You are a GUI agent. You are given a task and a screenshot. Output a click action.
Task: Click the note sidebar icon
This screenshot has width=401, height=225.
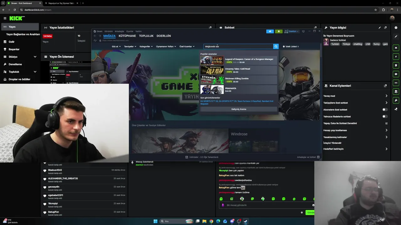396,65
